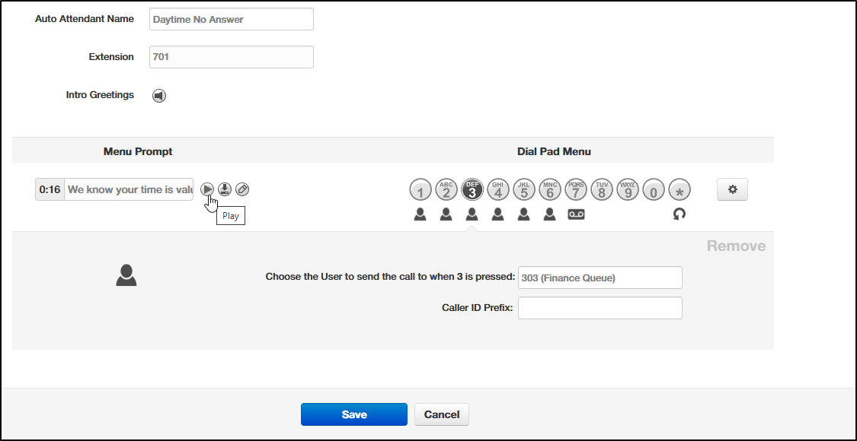Click the Save button

coord(354,414)
